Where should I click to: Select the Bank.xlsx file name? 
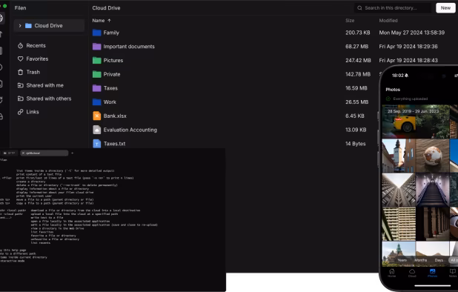(115, 116)
